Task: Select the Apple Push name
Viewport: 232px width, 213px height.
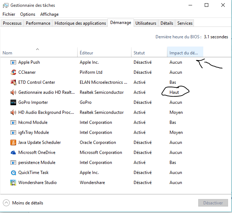Action: 29,62
